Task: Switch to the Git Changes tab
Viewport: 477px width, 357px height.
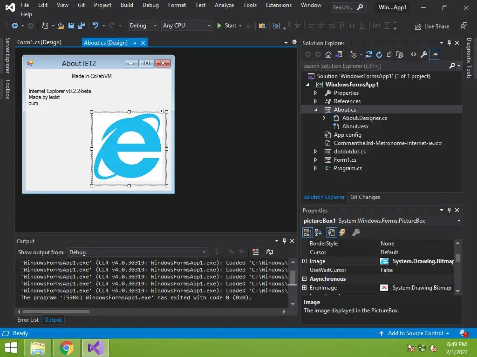Action: click(365, 197)
